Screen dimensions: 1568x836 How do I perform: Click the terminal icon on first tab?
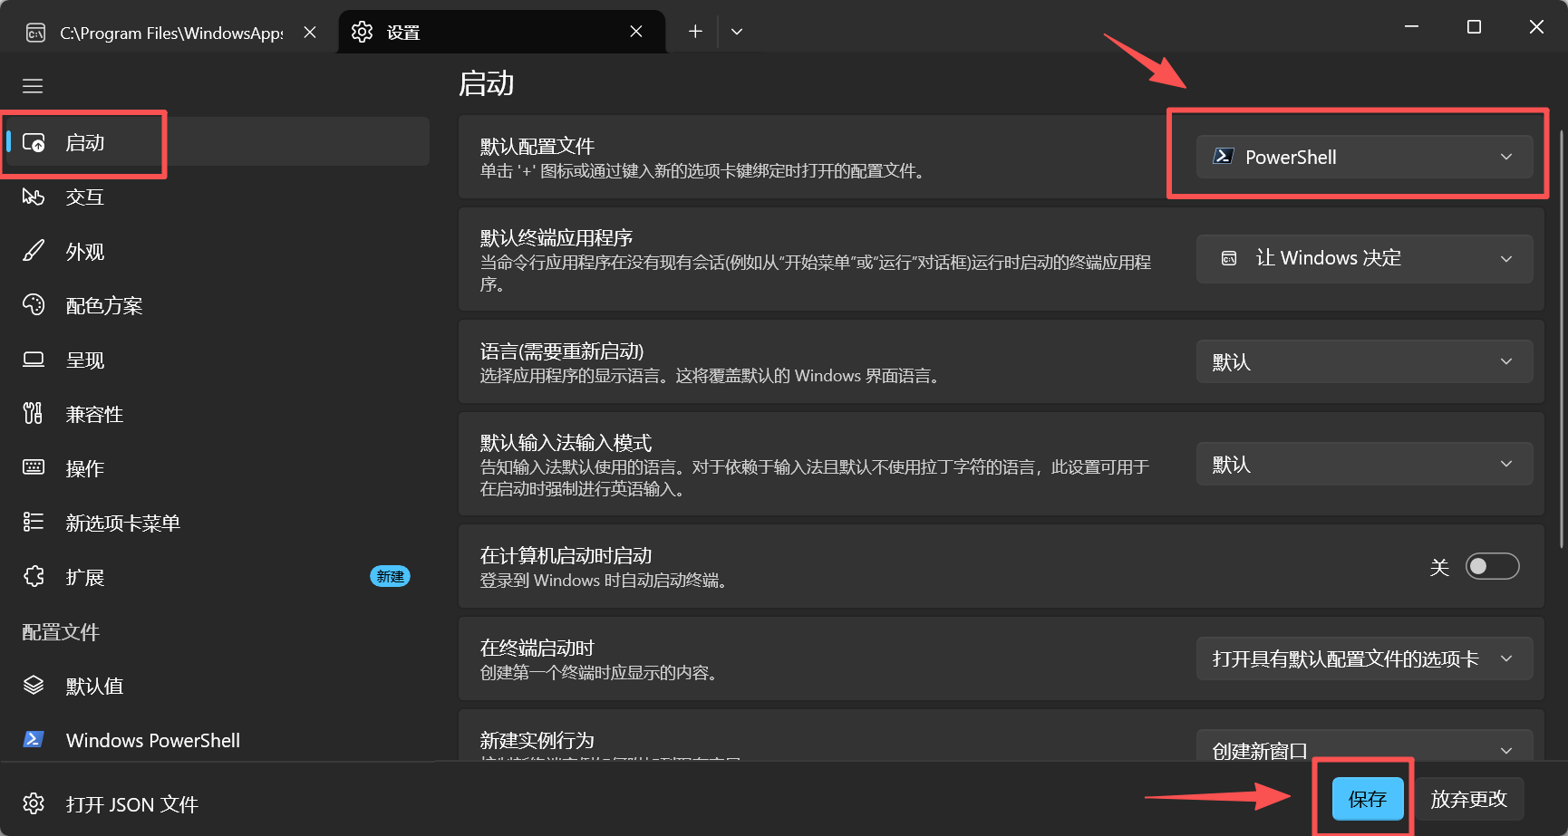(35, 34)
